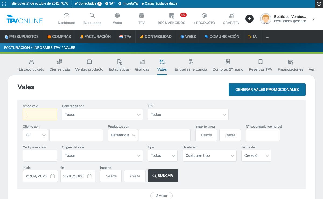Image resolution: width=323 pixels, height=199 pixels.
Task: Open the Búsquedas magnifier icon
Action: pyautogui.click(x=92, y=16)
